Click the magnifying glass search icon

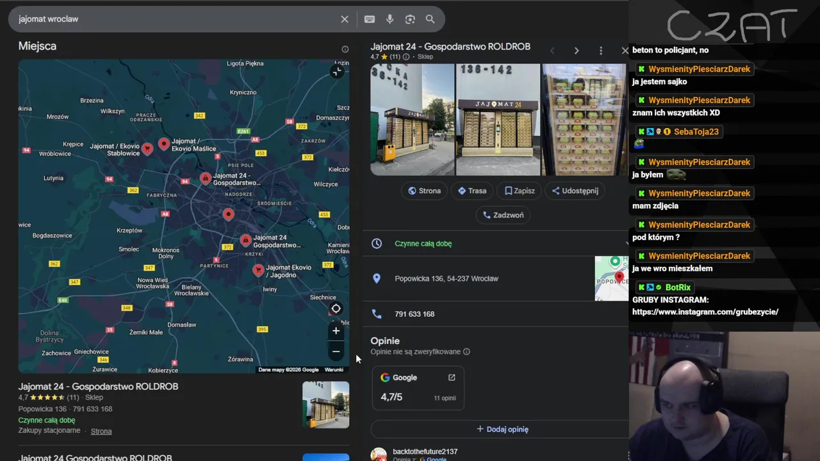[430, 19]
